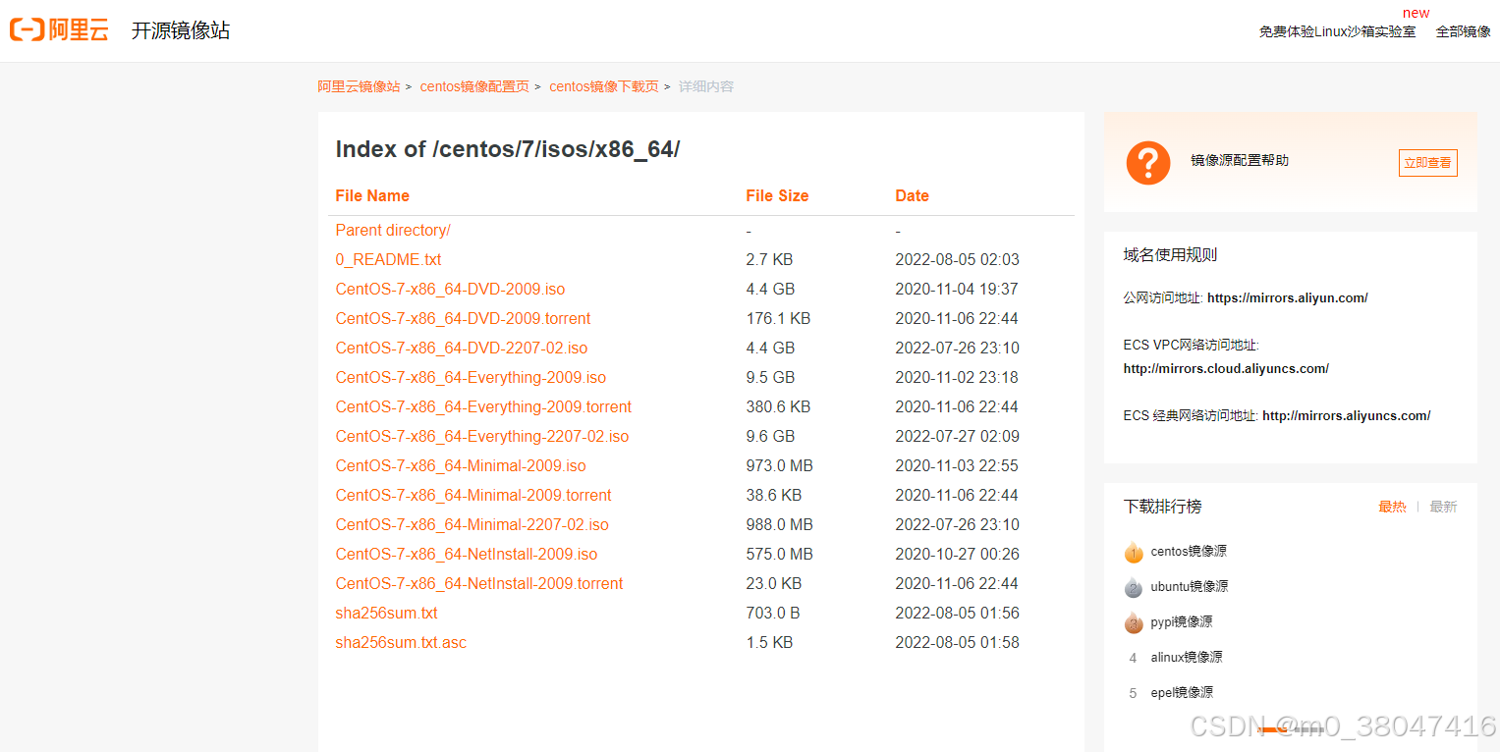The image size is (1500, 752).
Task: Click the 详细内容 breadcrumb text
Action: click(x=706, y=86)
